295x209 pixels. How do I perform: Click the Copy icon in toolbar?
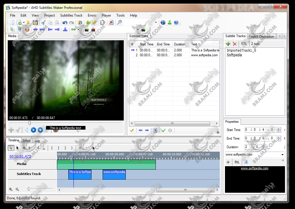click(x=50, y=23)
